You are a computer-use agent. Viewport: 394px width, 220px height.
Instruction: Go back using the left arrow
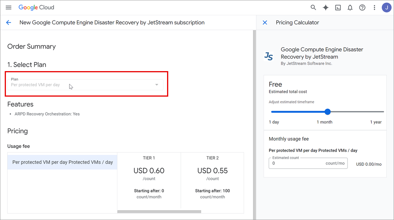click(9, 22)
